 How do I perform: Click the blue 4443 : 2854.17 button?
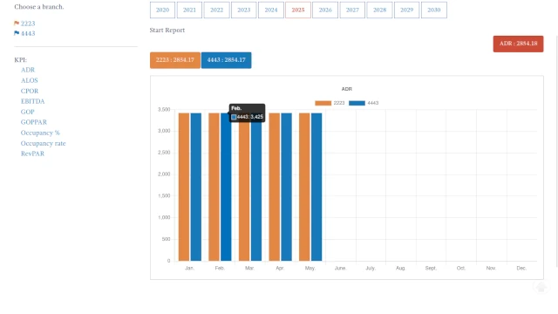coord(227,60)
